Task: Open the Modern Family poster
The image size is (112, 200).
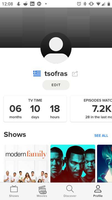Action: click(26, 164)
